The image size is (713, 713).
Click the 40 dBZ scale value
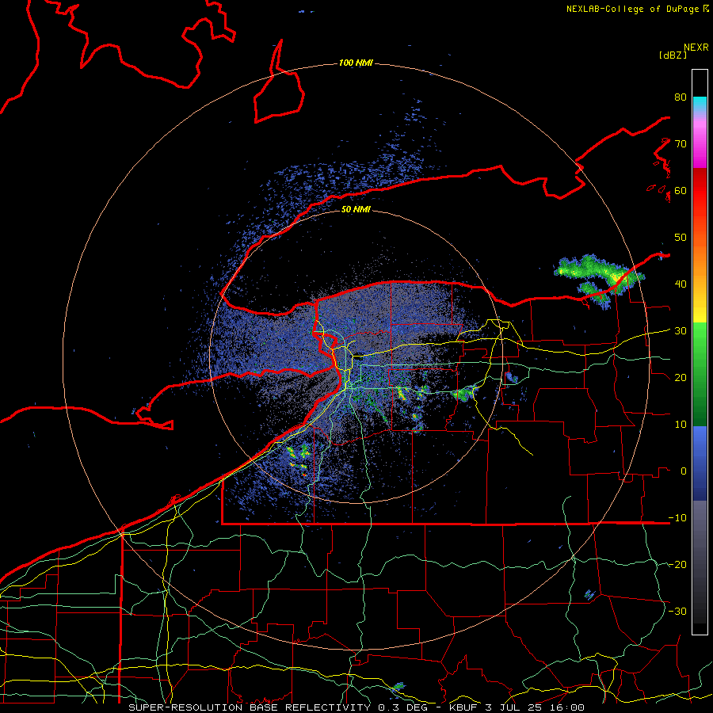tap(681, 284)
